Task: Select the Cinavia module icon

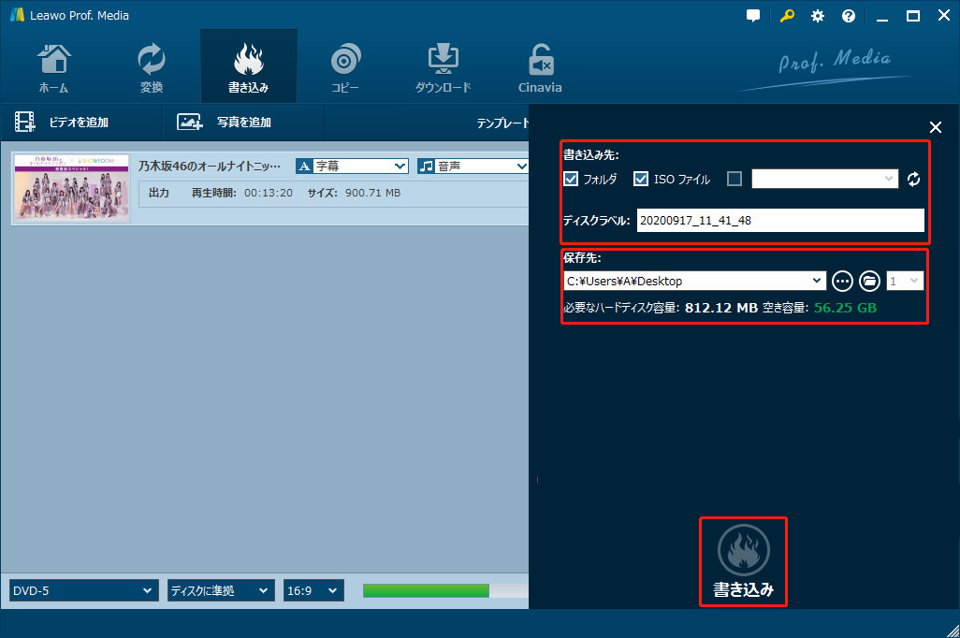Action: tap(540, 65)
